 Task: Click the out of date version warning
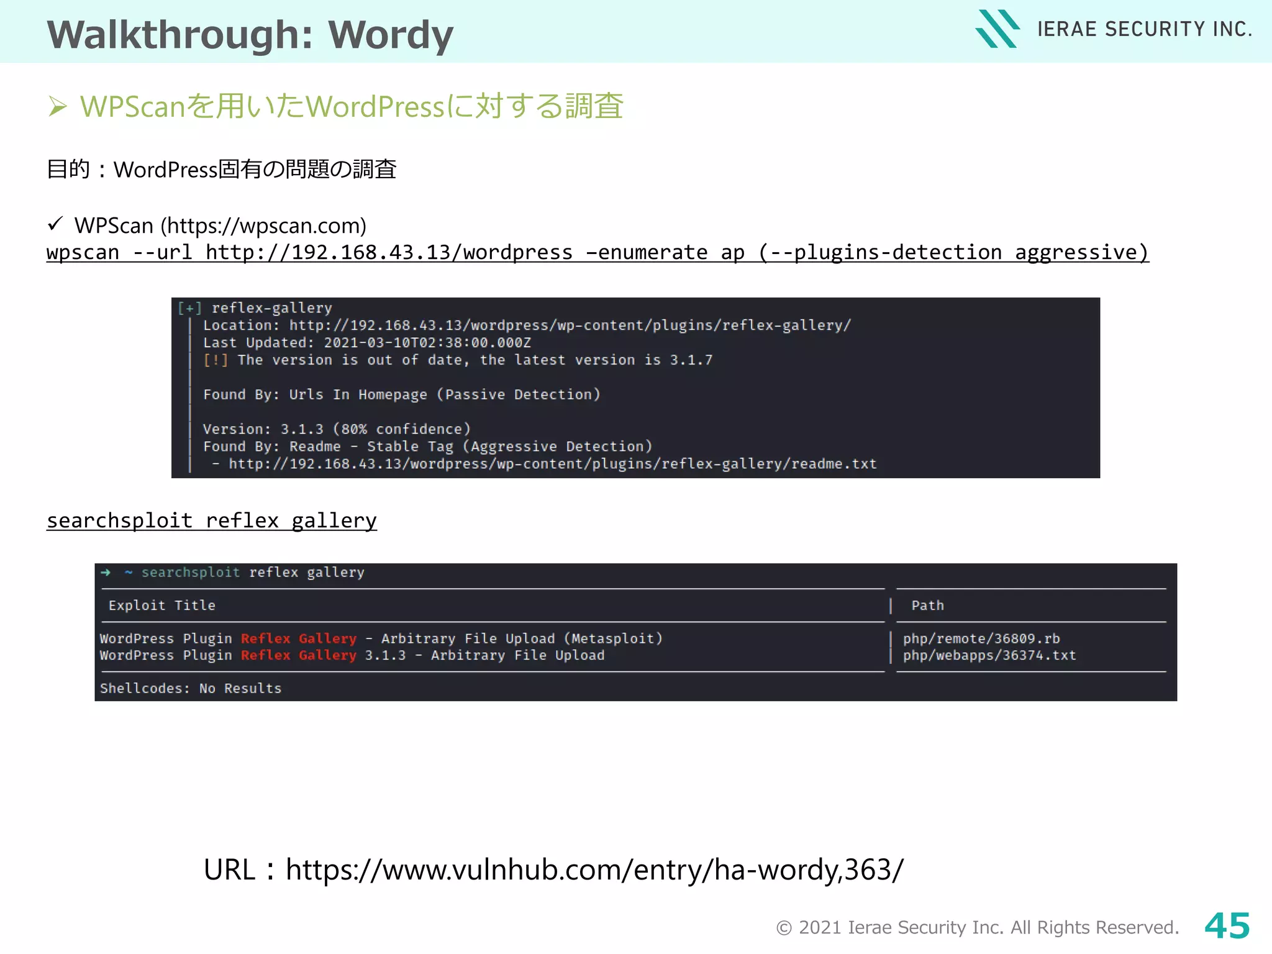coord(458,360)
